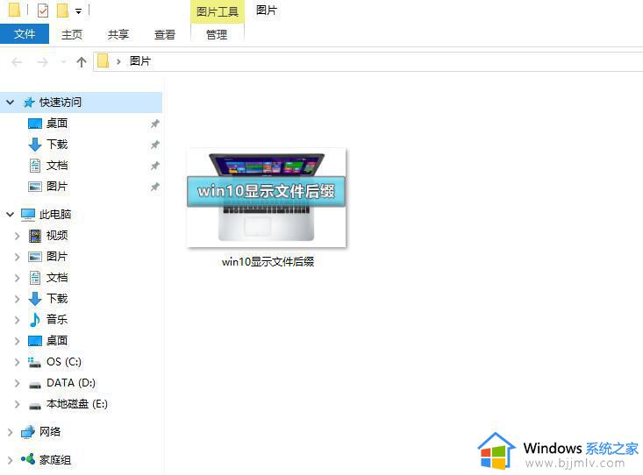Click the 快速访问 star icon
The width and height of the screenshot is (643, 475).
(x=29, y=103)
